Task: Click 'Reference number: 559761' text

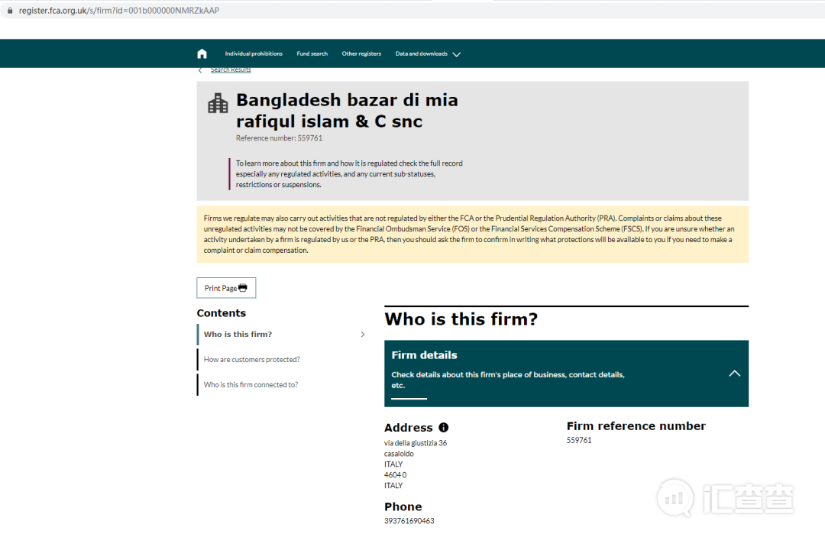Action: click(x=279, y=138)
